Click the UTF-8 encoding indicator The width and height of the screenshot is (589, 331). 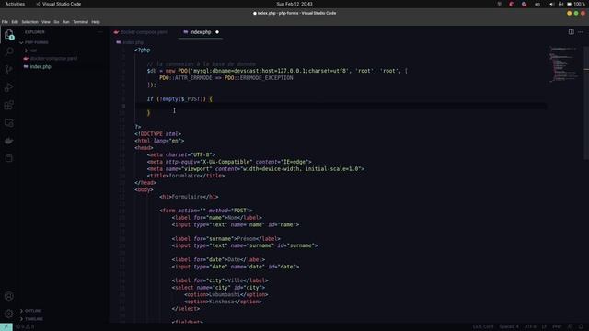point(530,327)
